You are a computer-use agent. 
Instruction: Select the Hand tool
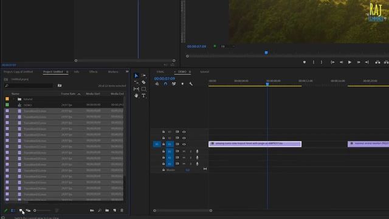[x=136, y=96]
